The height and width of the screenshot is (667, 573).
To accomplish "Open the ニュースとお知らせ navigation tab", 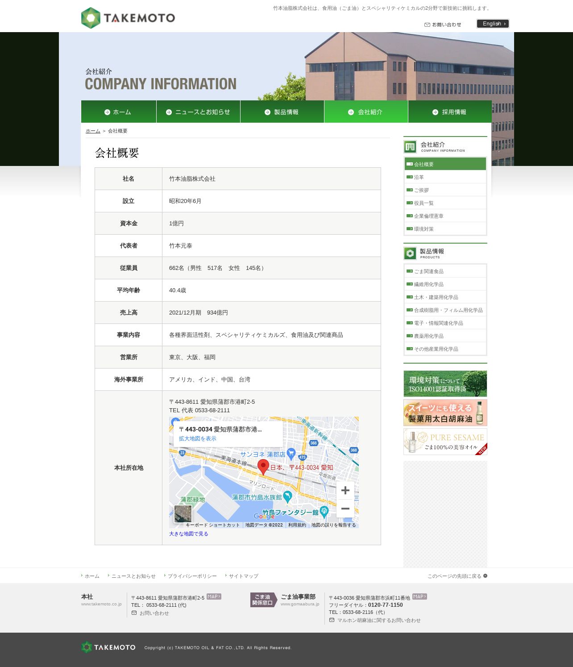I will click(x=198, y=112).
